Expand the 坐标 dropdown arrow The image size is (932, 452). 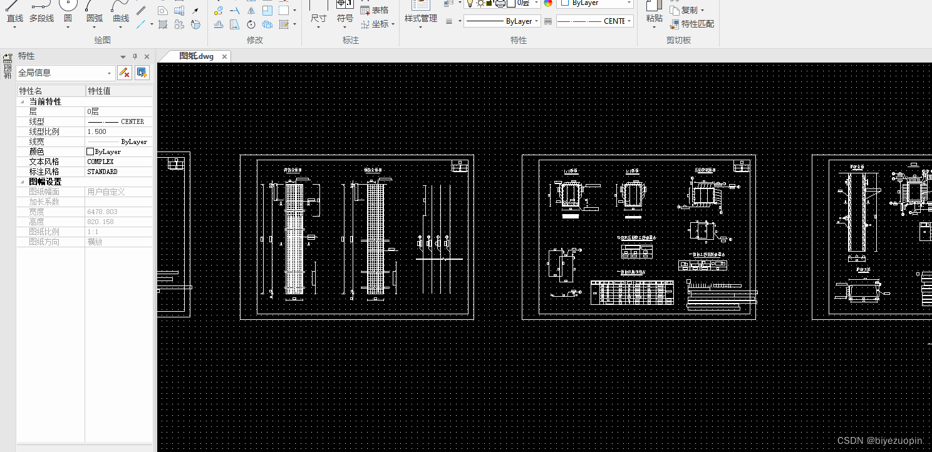(x=393, y=24)
